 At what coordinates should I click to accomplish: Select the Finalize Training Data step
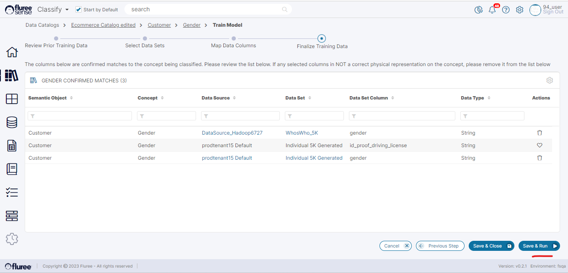(x=321, y=38)
